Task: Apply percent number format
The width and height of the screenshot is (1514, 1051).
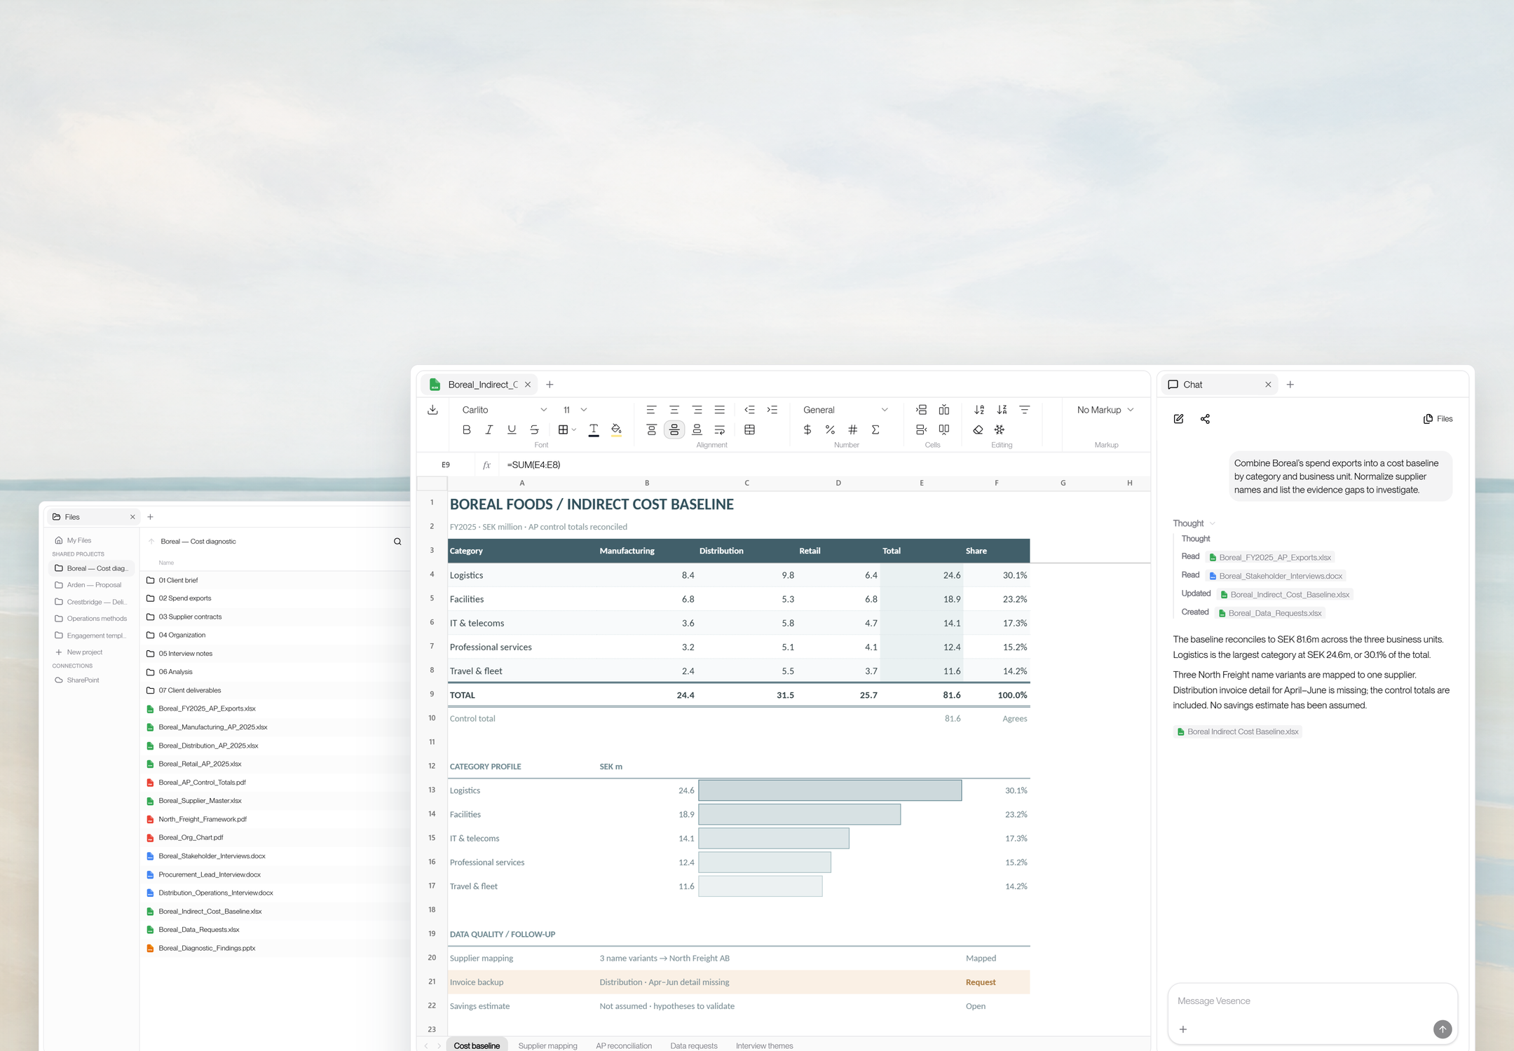Action: pyautogui.click(x=830, y=430)
